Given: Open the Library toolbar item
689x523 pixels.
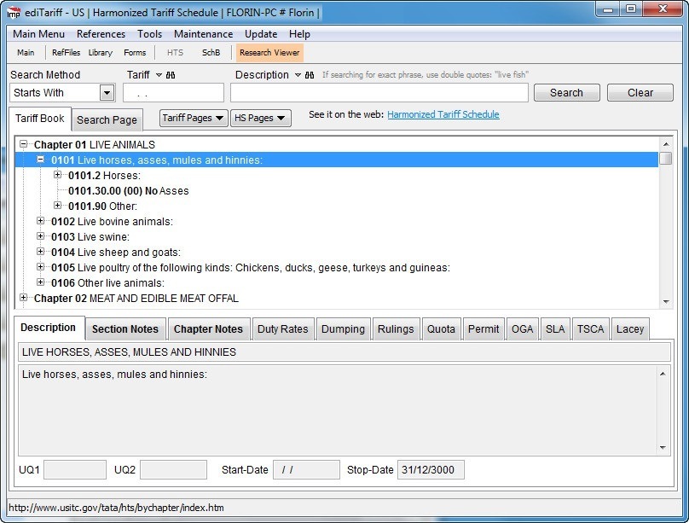Looking at the screenshot, I should tap(100, 52).
